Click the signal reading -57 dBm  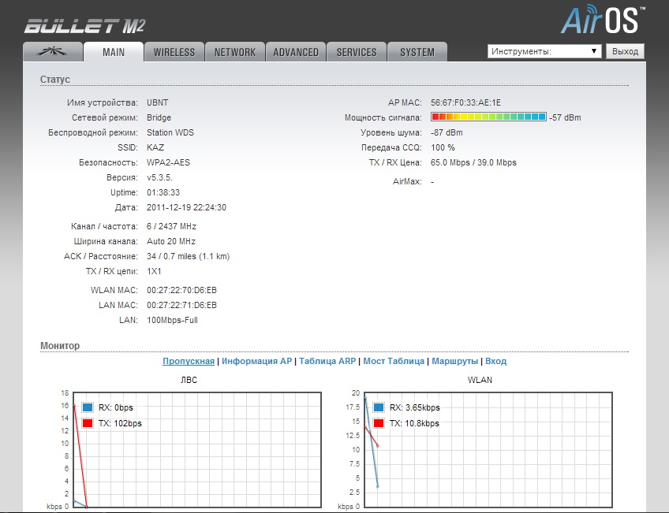[x=566, y=117]
